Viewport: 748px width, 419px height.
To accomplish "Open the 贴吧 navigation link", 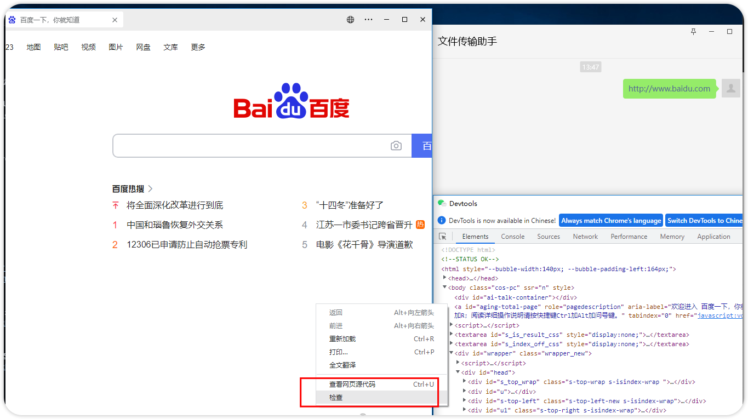I will click(61, 47).
